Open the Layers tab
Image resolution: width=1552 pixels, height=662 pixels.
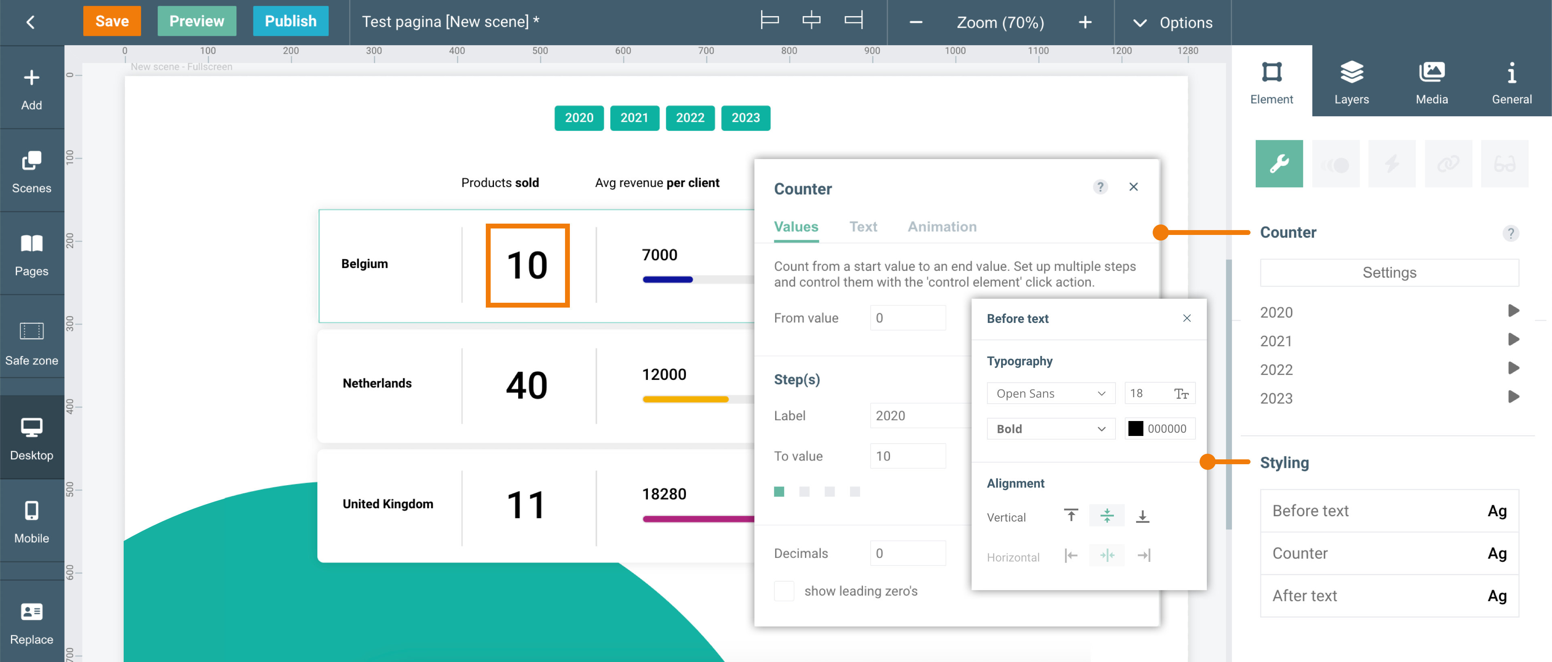point(1352,81)
